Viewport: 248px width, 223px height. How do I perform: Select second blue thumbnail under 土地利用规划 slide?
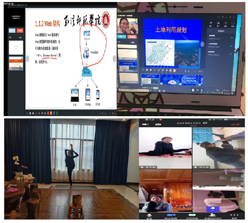click(170, 80)
